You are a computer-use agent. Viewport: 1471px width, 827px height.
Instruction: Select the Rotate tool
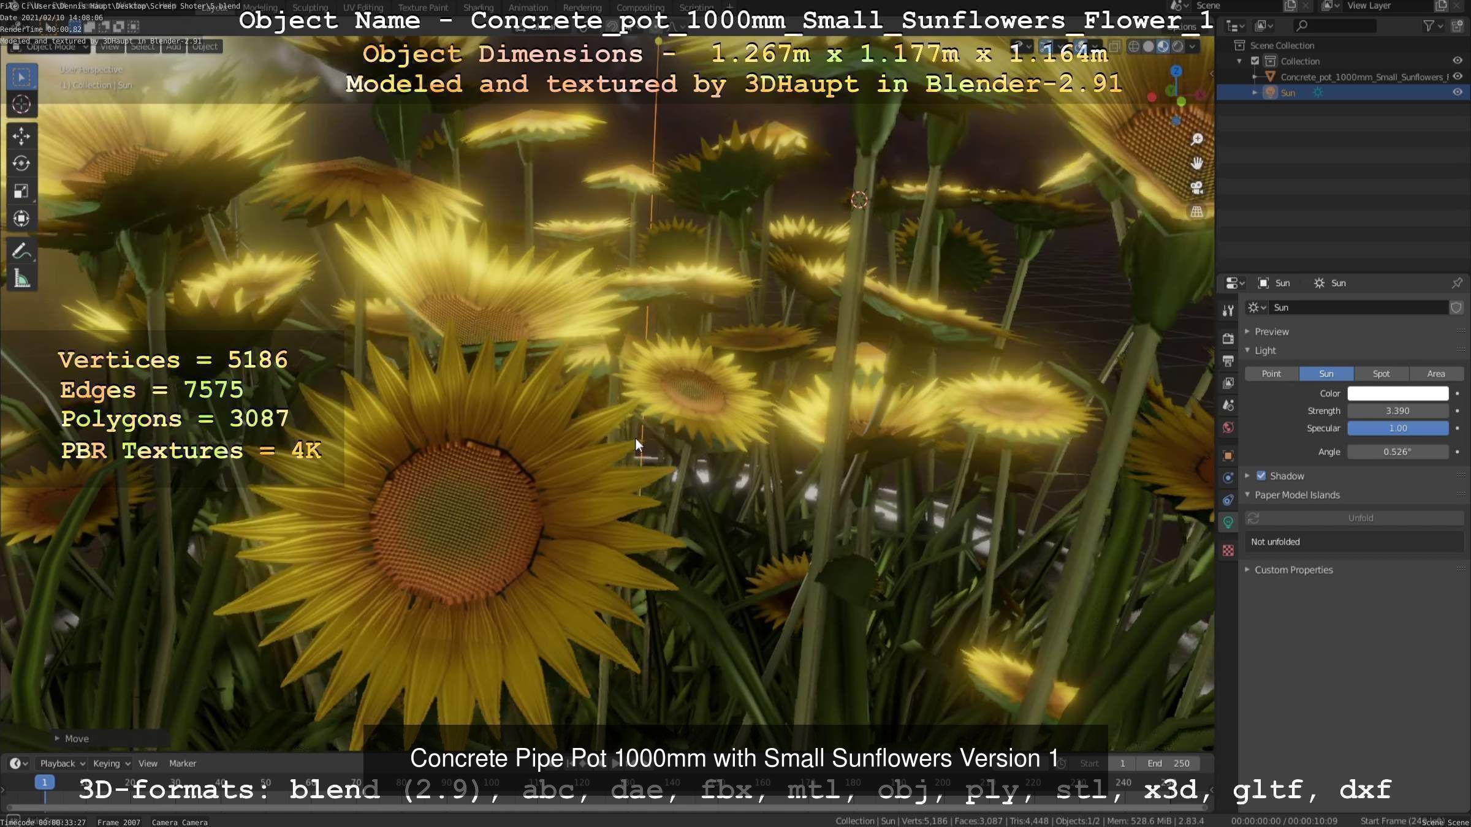pyautogui.click(x=21, y=164)
